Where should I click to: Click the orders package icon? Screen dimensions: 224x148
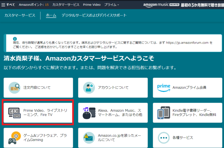tap(14, 88)
